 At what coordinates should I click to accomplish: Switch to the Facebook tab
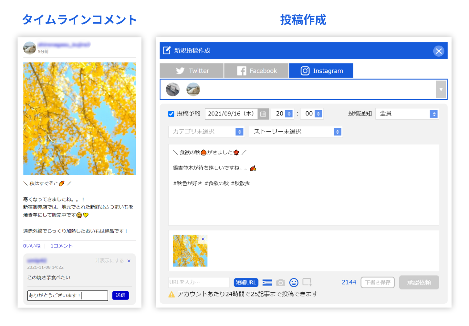256,71
